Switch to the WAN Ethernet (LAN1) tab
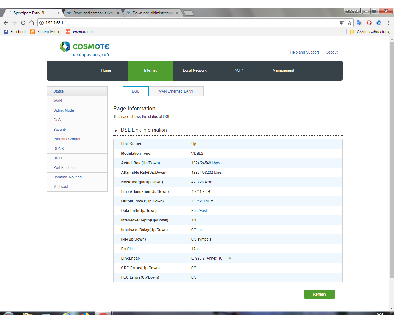The image size is (394, 315). click(x=176, y=91)
